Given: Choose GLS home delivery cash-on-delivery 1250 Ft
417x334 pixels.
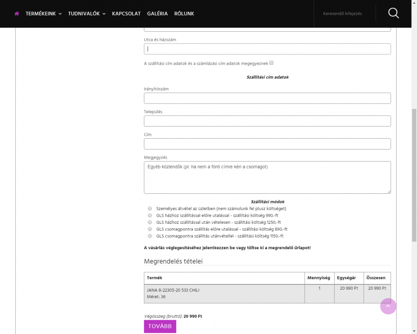Looking at the screenshot, I should (150, 222).
